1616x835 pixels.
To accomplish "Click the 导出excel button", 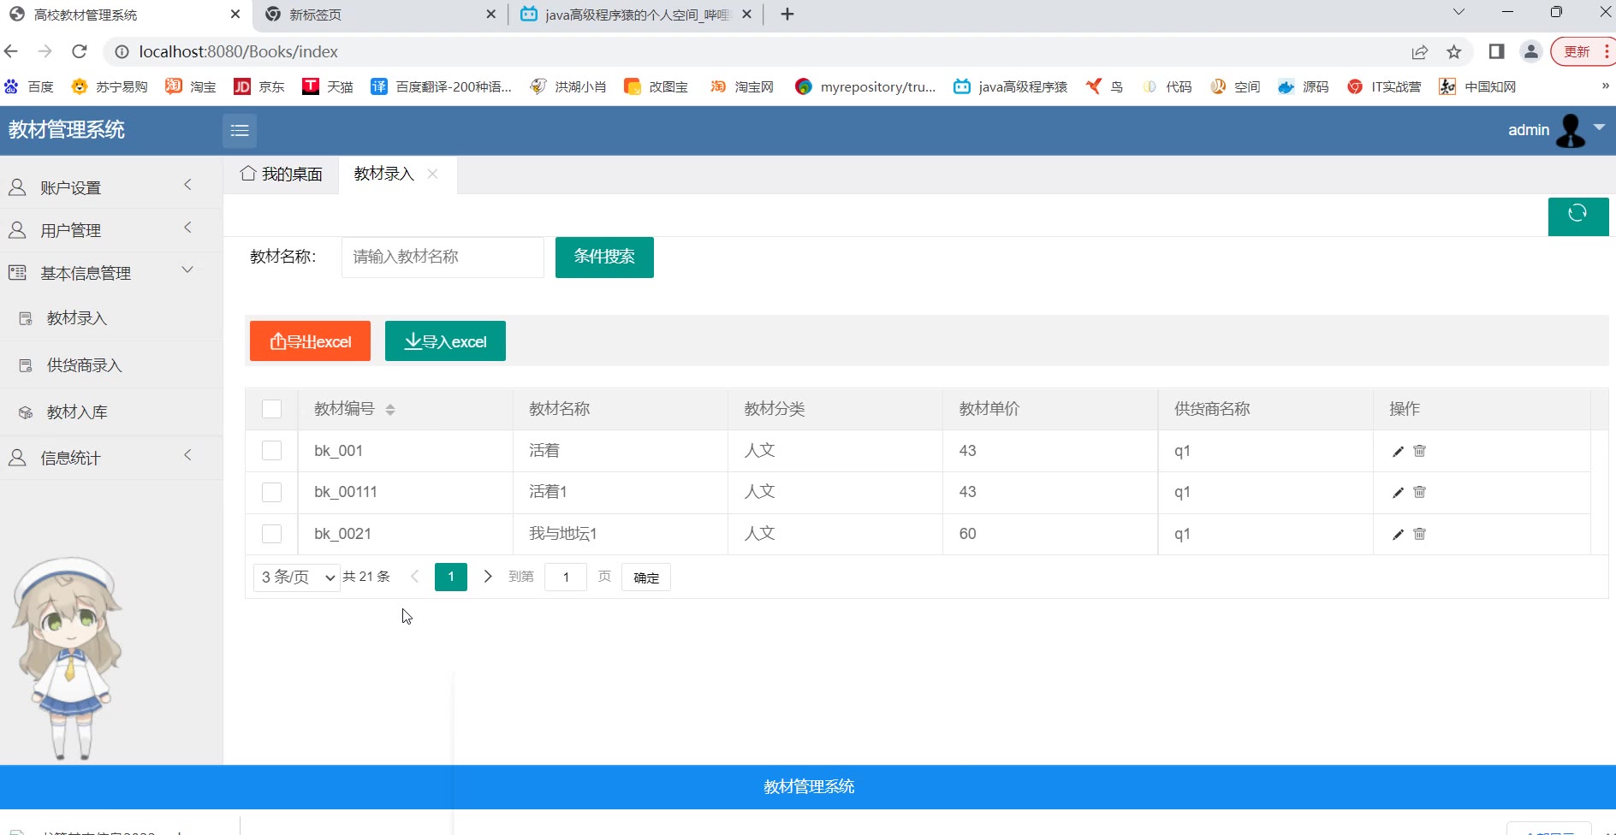I will (310, 341).
